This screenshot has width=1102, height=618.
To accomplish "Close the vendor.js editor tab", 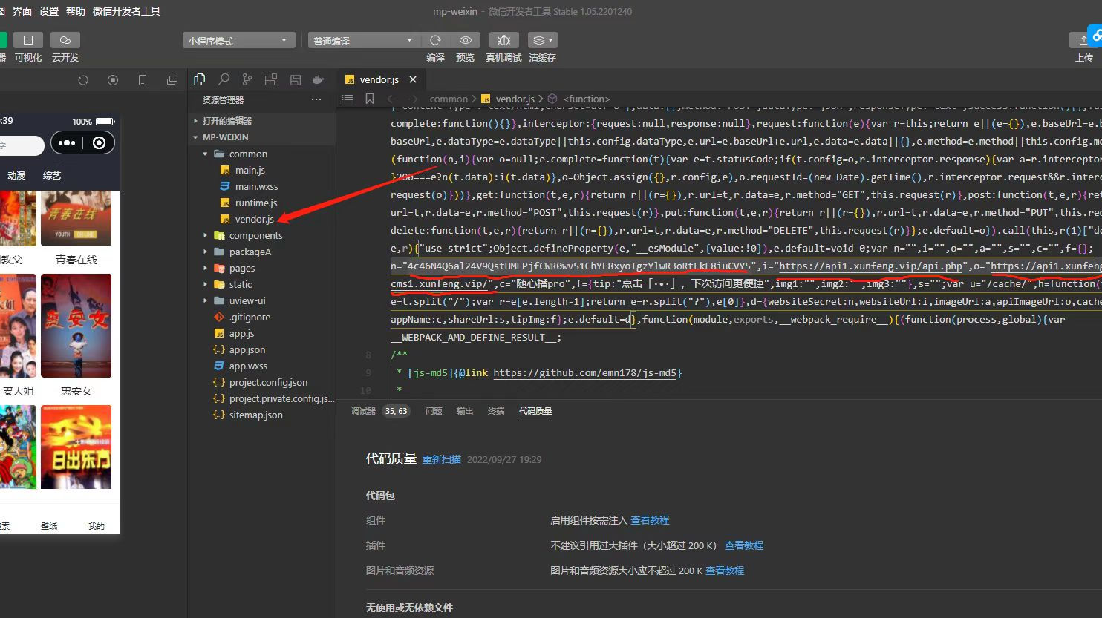I will [x=413, y=79].
